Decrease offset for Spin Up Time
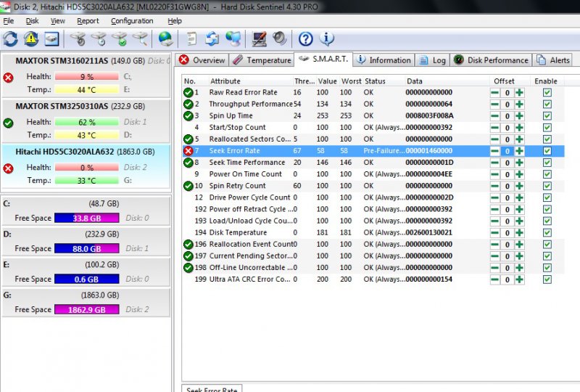This screenshot has width=580, height=392. point(494,116)
